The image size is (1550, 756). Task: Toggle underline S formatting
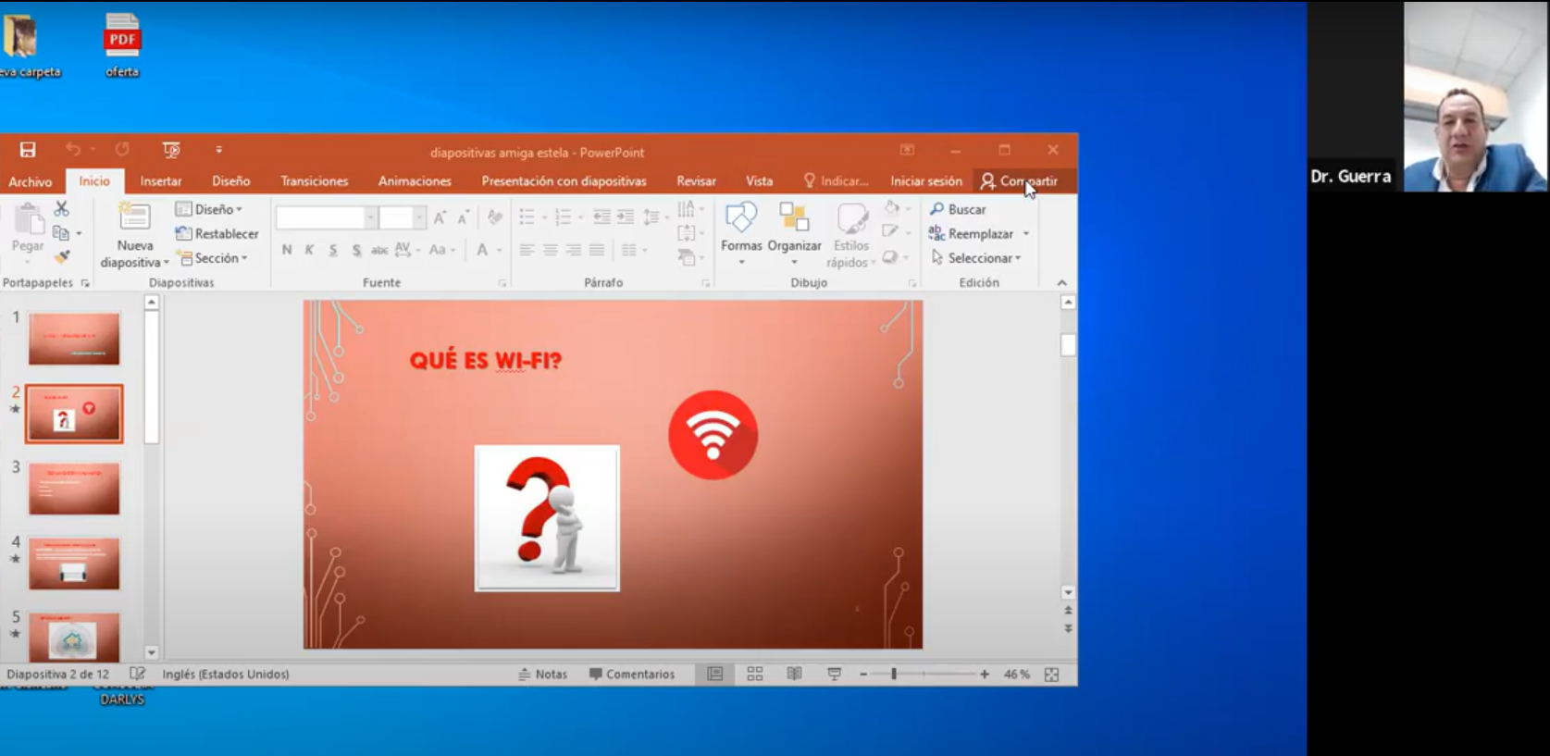point(332,250)
